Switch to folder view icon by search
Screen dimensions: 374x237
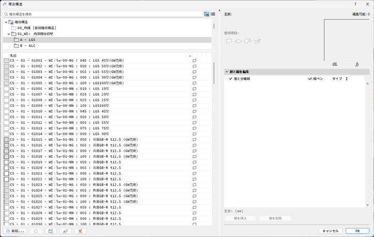click(x=207, y=14)
